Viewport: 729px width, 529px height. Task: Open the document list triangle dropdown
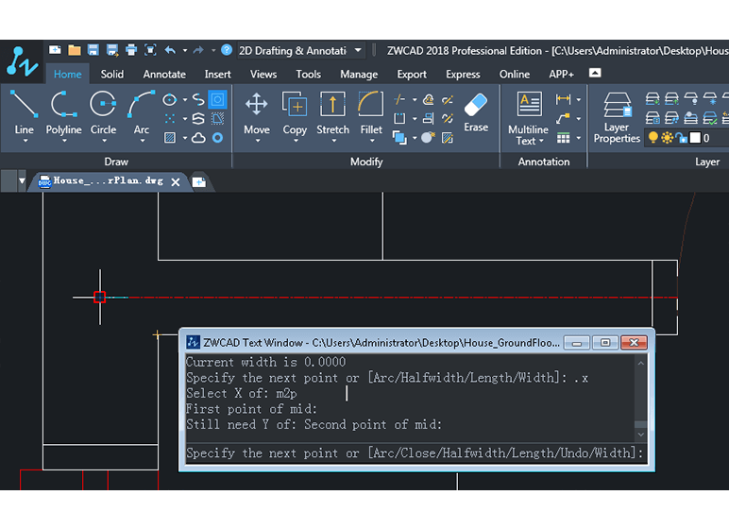(x=22, y=181)
